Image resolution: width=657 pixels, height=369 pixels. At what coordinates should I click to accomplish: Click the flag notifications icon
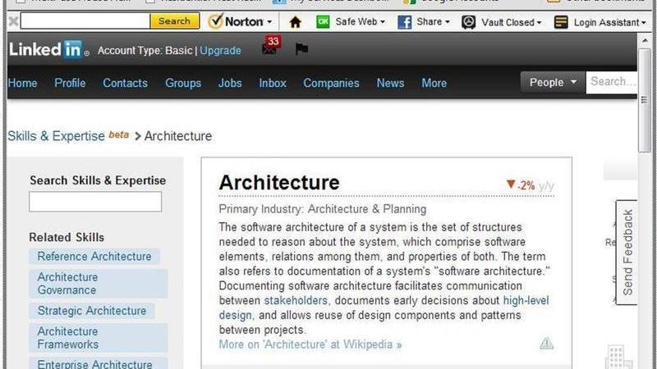coord(301,49)
